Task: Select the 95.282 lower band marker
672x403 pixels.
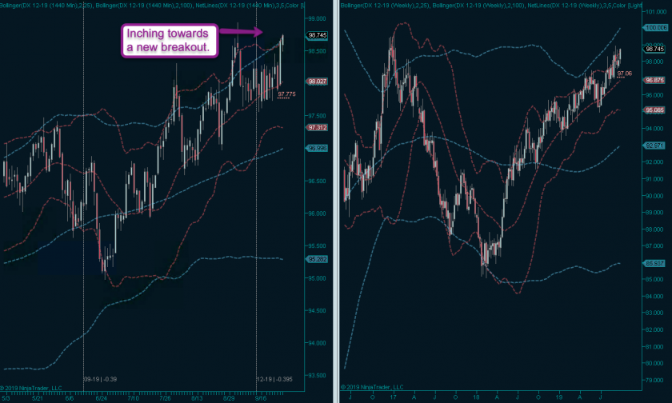Action: coord(317,259)
